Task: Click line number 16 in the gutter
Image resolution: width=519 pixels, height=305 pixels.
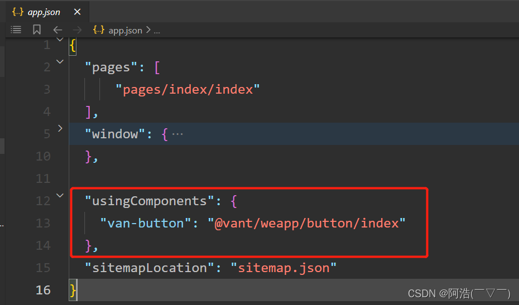Action: pyautogui.click(x=44, y=290)
